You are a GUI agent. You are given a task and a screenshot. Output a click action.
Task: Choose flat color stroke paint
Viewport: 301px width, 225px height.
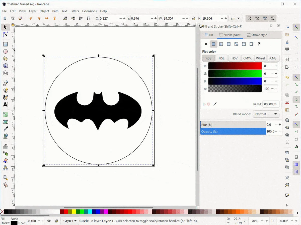pos(213,44)
